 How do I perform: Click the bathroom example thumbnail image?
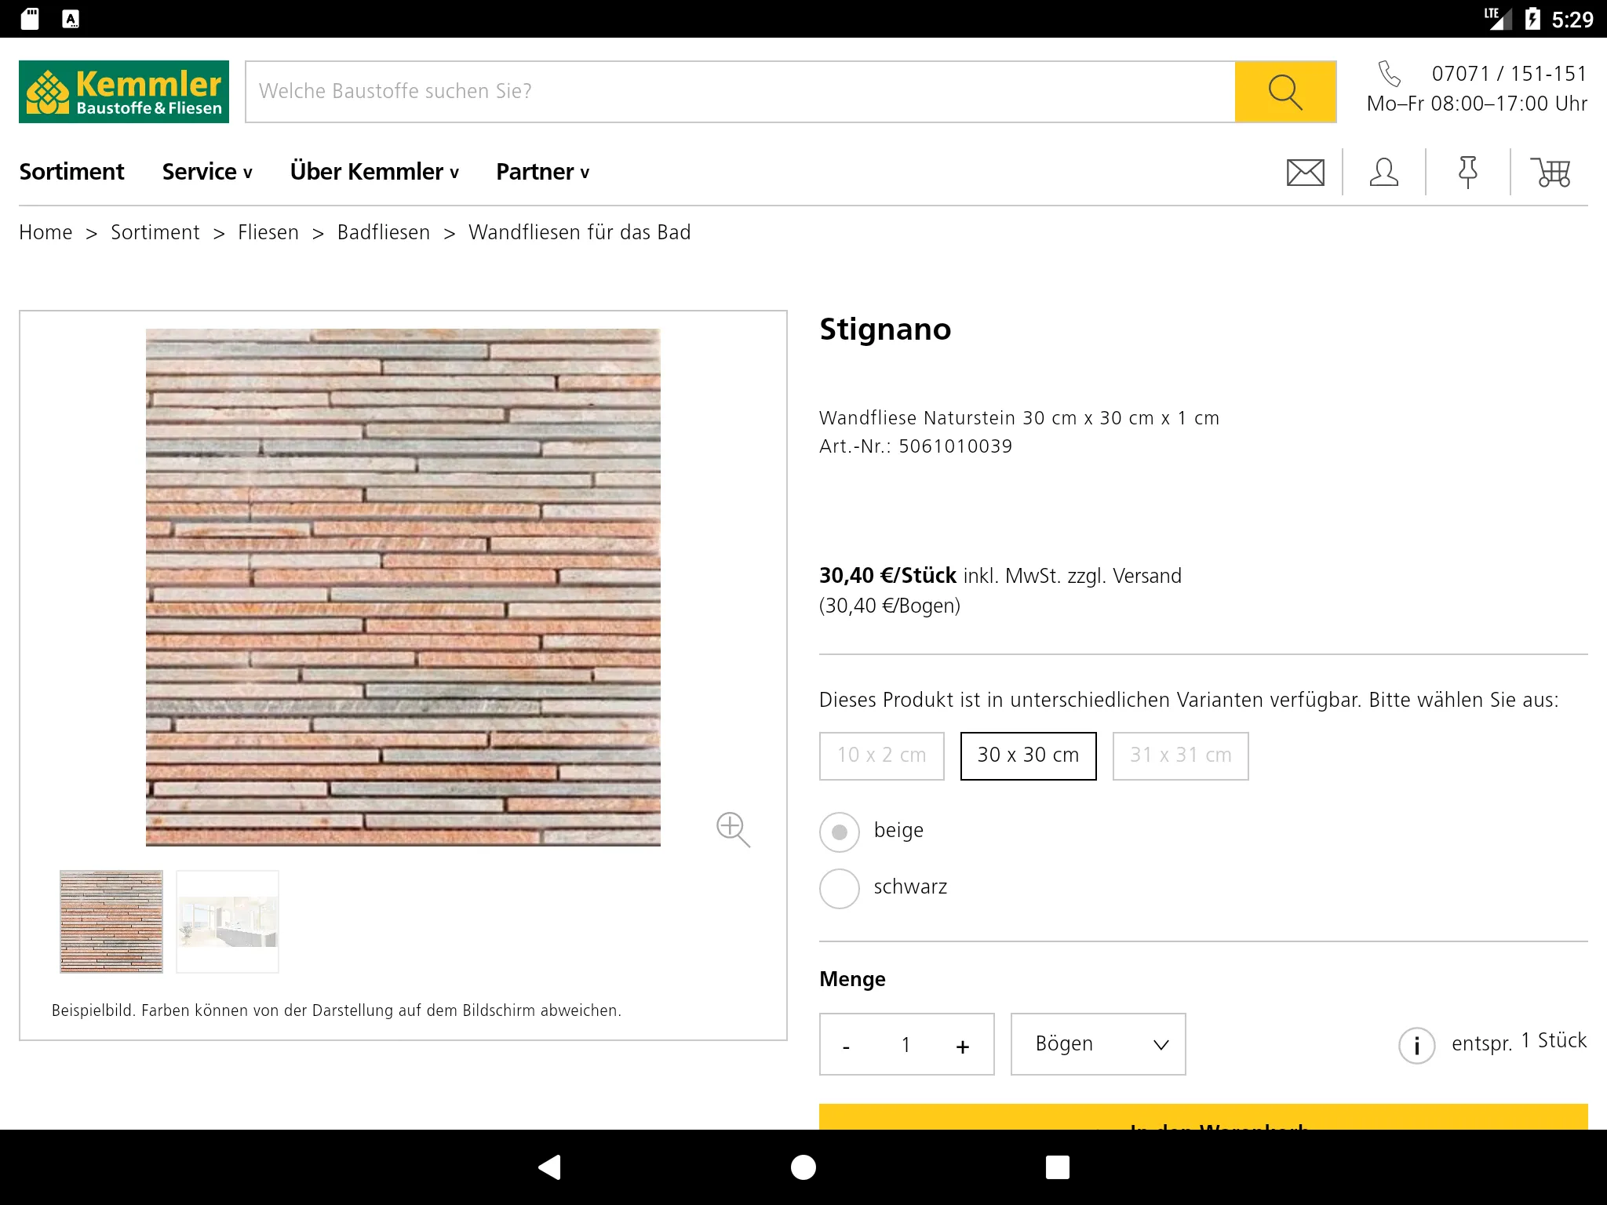[x=227, y=922]
